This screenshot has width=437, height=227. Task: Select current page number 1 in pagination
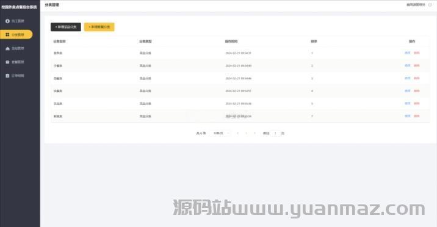coord(246,133)
